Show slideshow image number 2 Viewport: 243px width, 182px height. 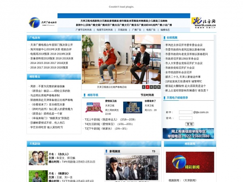(x=147, y=87)
